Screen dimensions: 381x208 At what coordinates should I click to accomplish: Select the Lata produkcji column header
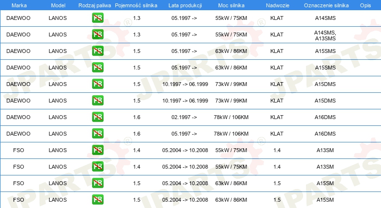185,5
